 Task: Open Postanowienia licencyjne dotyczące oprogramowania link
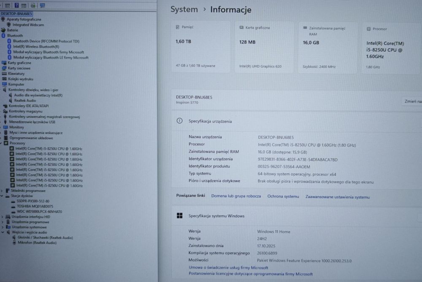[251, 274]
